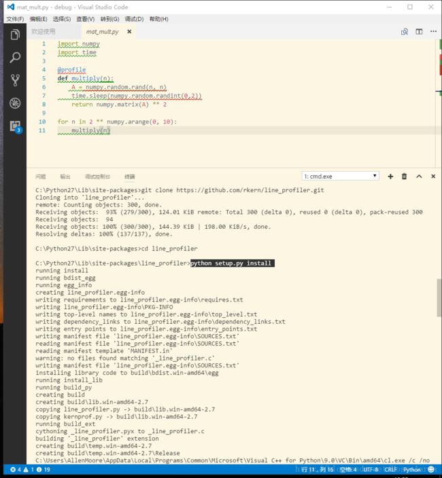Switch to the 终端 terminal panel tab

[x=130, y=177]
